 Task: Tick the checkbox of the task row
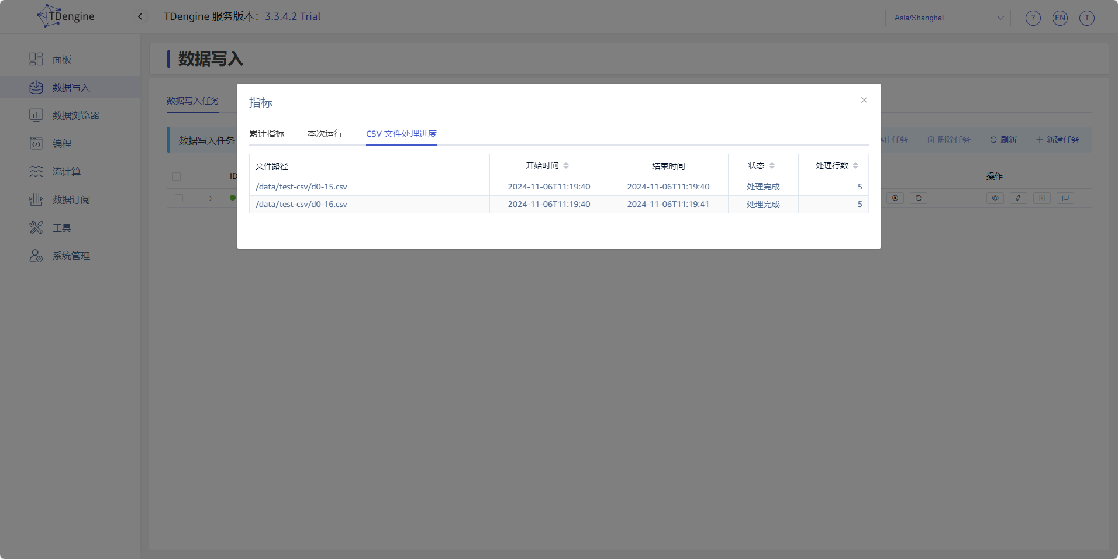[179, 198]
